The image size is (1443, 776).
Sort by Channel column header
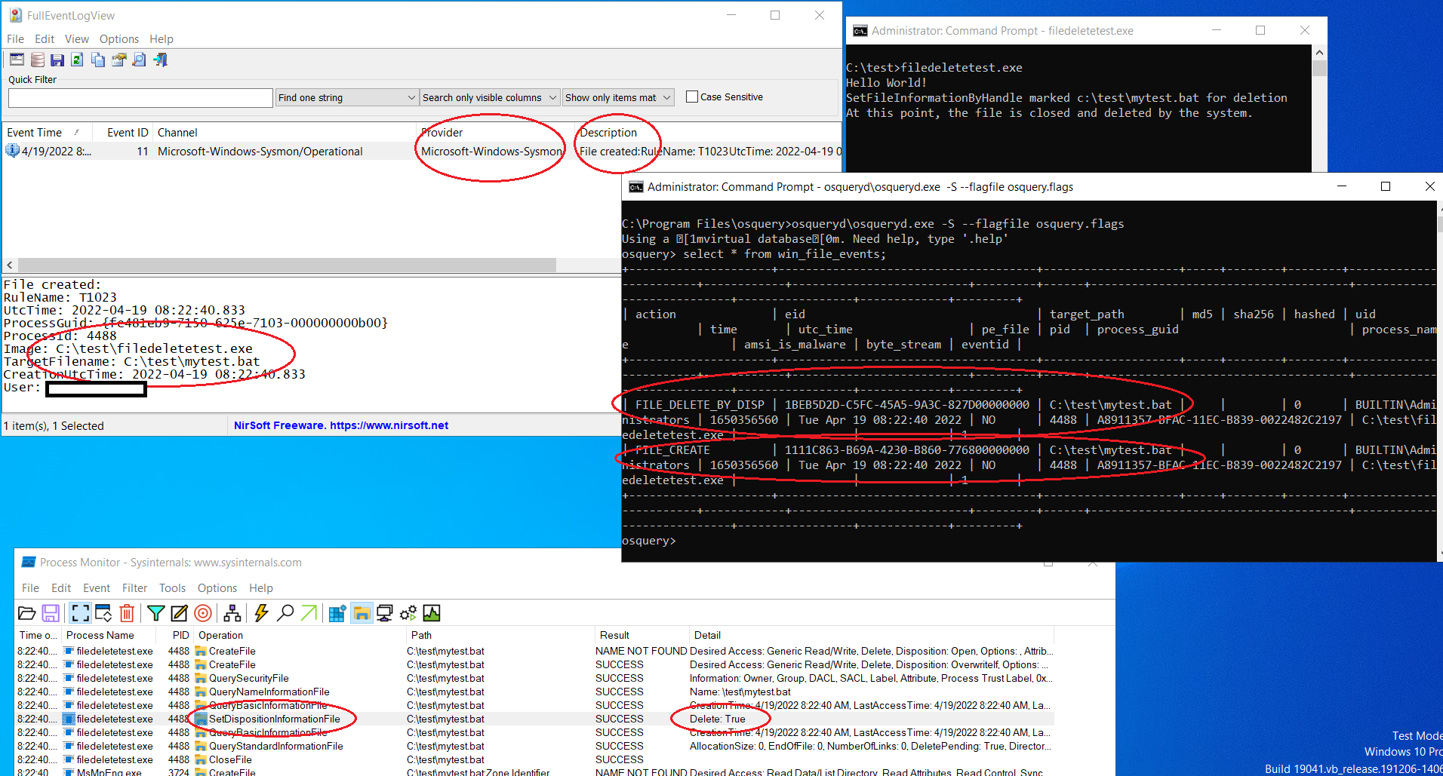(x=286, y=133)
